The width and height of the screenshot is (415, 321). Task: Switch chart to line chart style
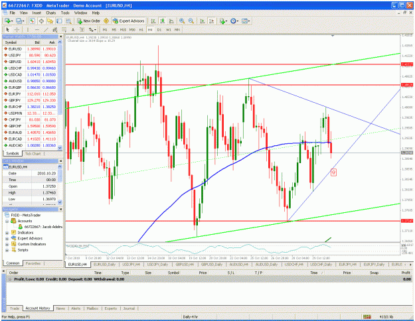[171, 21]
